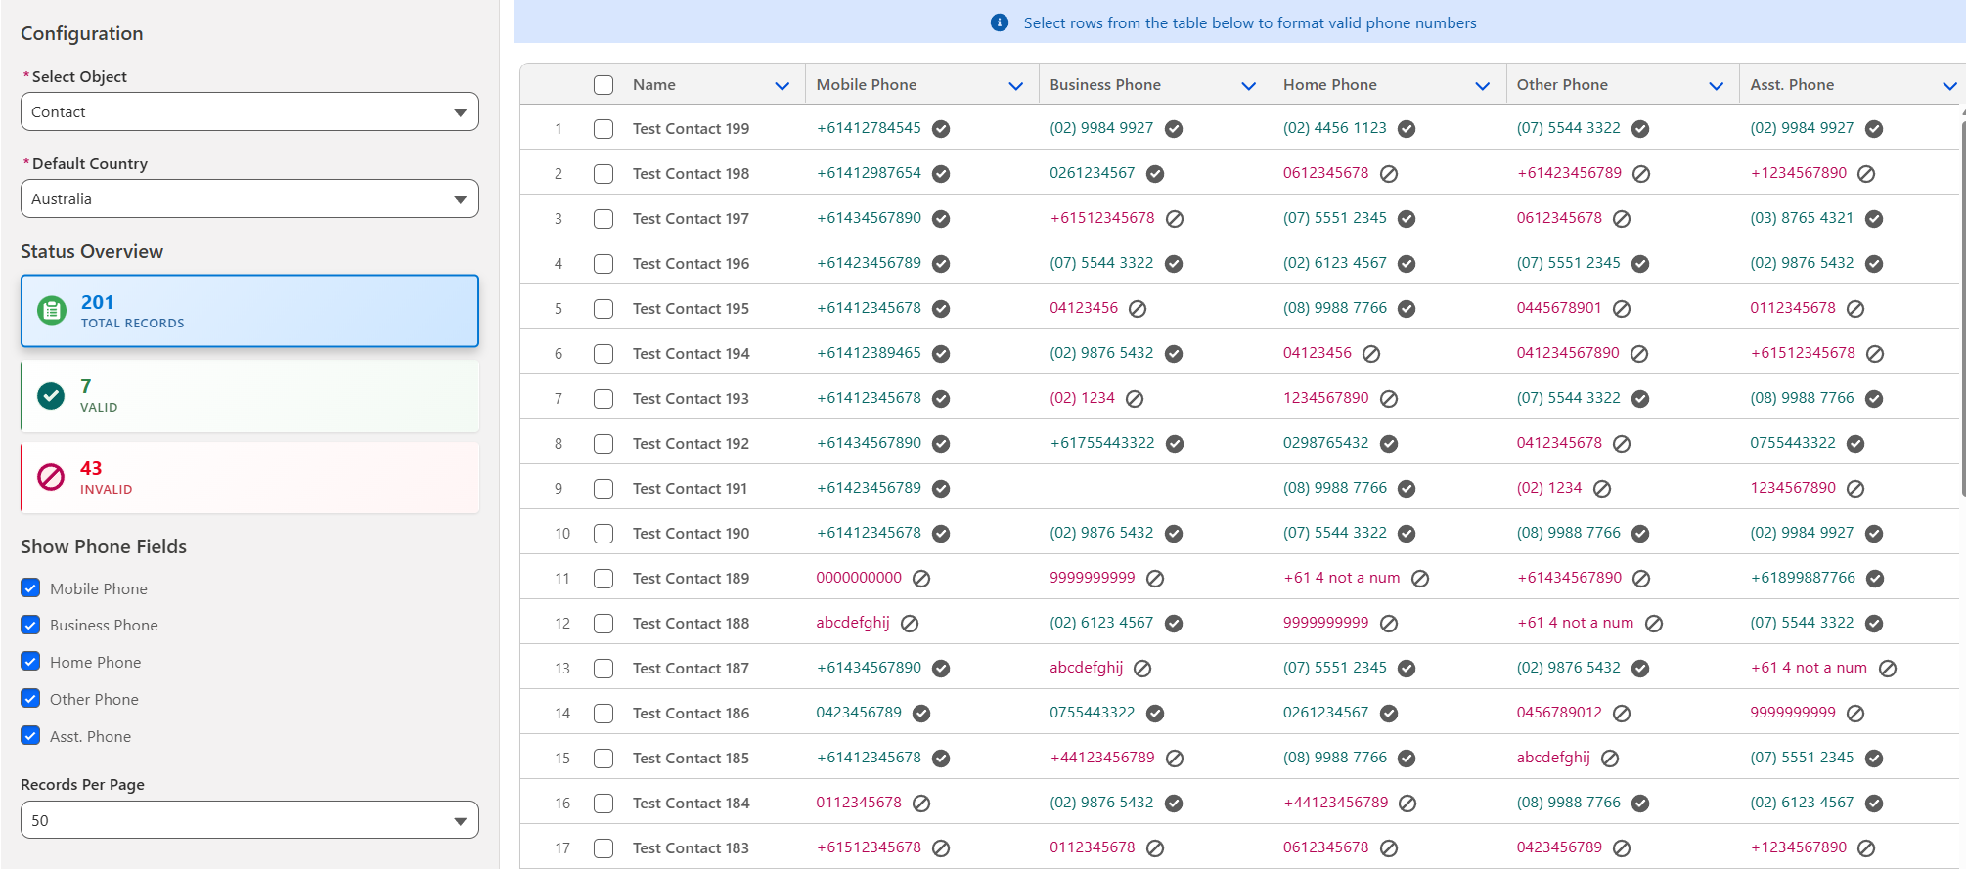Select the row for Test Contact 199
Viewport: 1966px width, 869px height.
click(x=603, y=129)
